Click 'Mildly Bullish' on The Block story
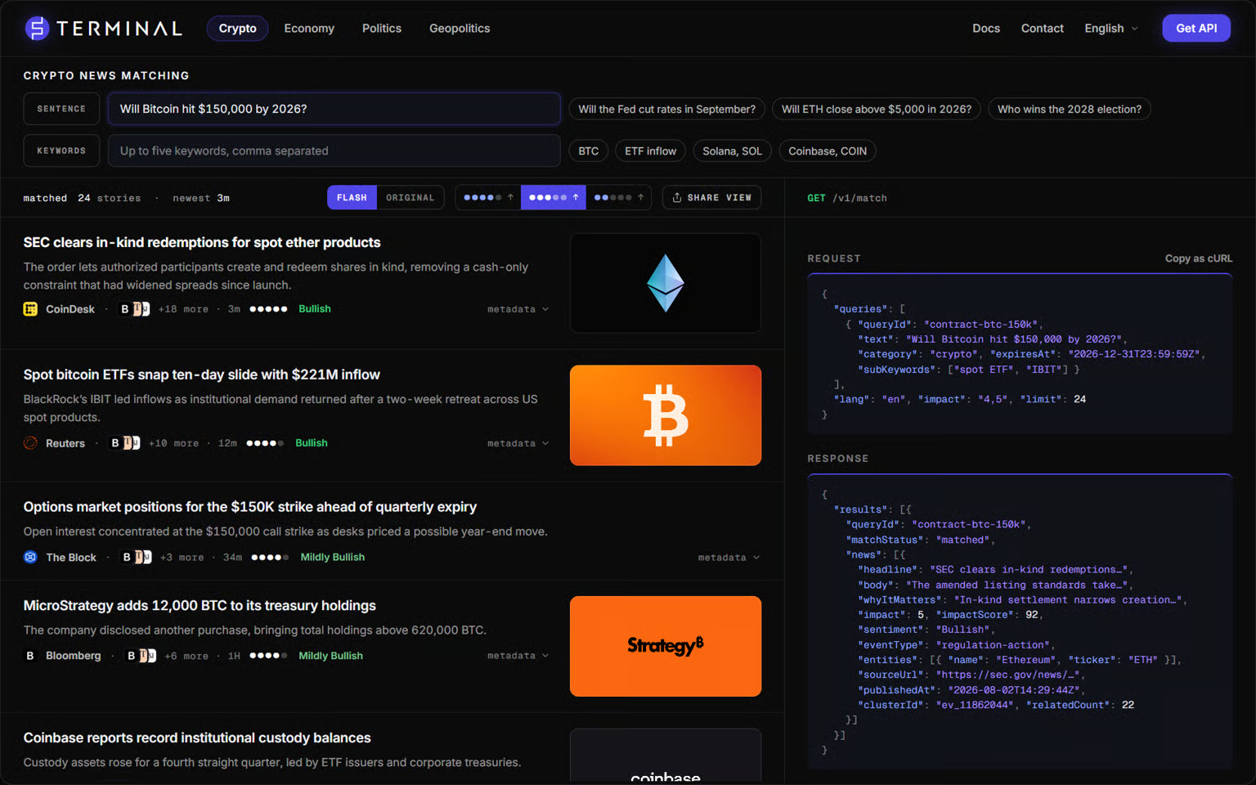The width and height of the screenshot is (1256, 785). tap(333, 558)
